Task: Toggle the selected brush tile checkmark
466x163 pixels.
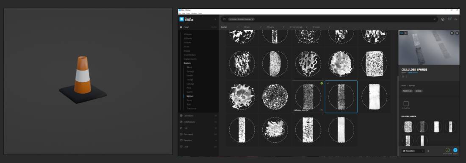Action: (327, 83)
